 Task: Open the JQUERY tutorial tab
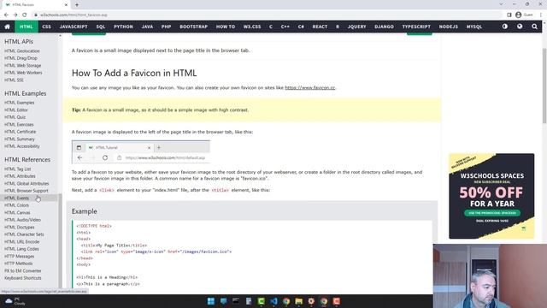pos(356,27)
